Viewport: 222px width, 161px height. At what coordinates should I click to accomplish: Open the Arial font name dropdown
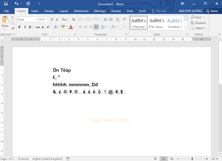(36, 19)
